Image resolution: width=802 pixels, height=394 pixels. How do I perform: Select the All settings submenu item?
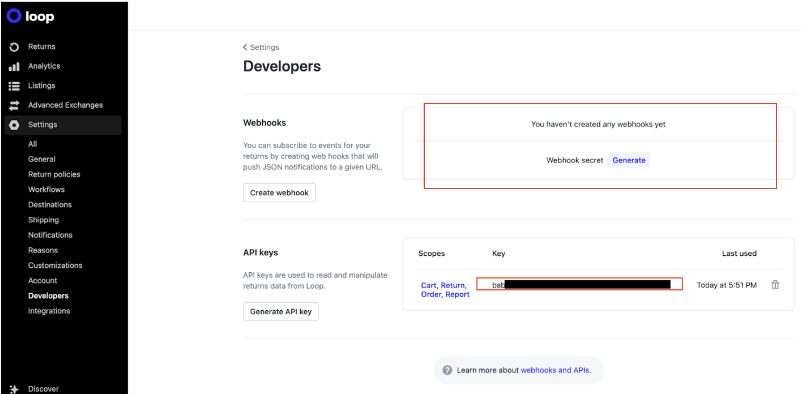pos(32,144)
